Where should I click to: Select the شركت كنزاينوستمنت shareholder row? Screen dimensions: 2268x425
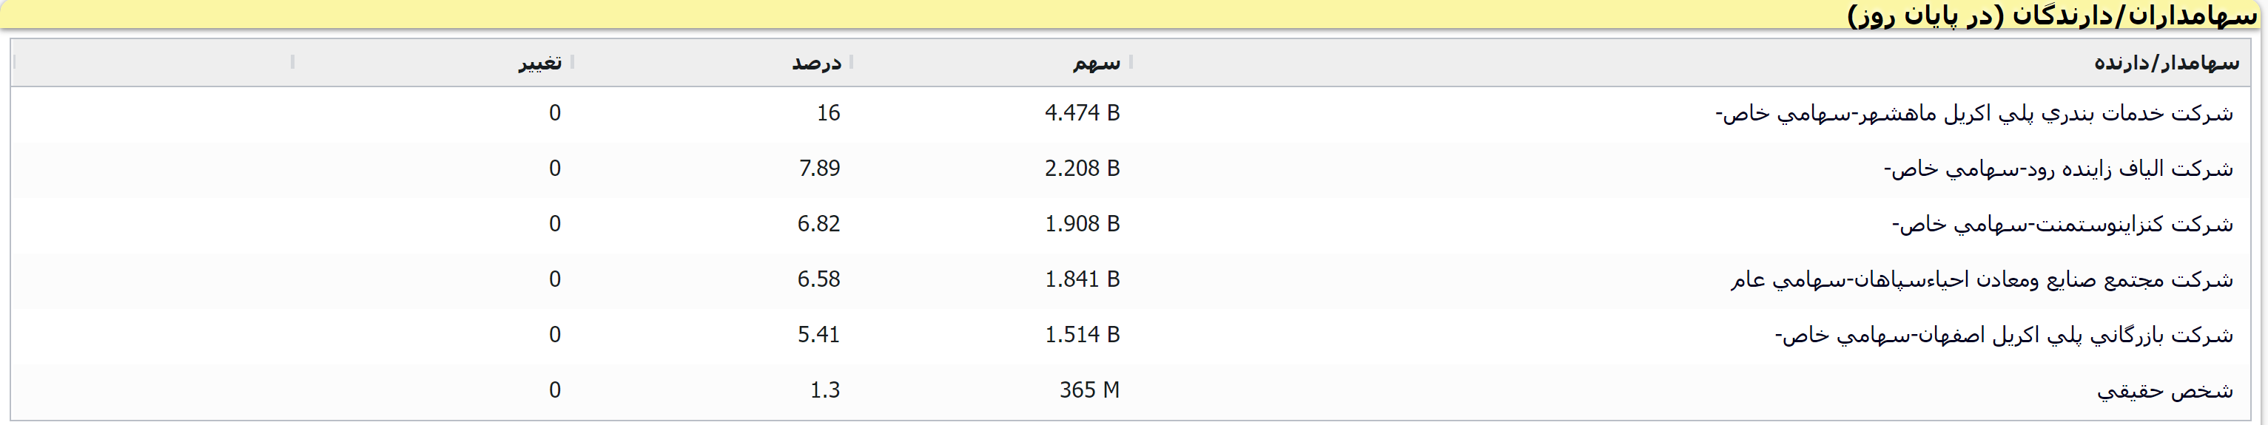pos(2062,225)
